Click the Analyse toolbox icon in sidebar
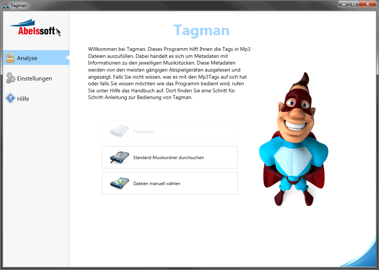Viewport: 379px width, 270px height. click(x=10, y=57)
